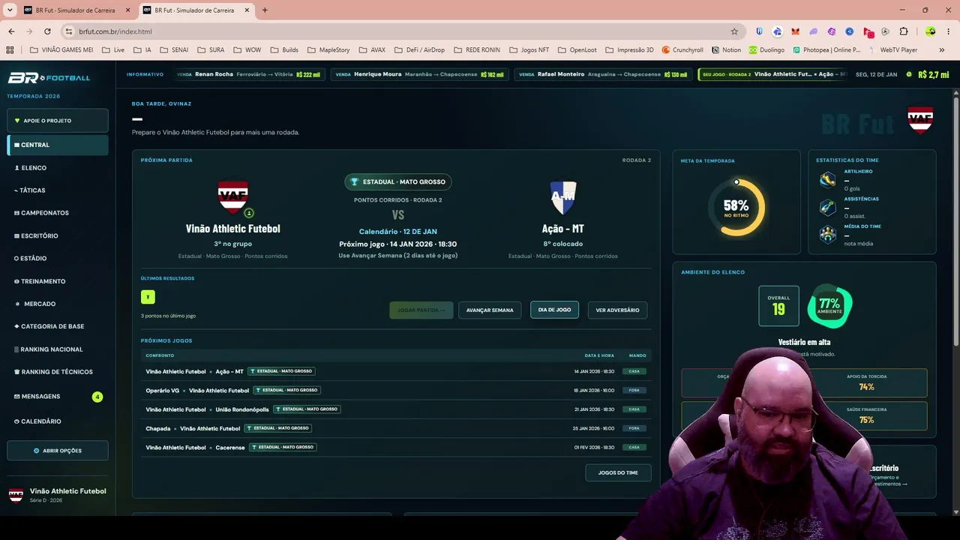The image size is (960, 540).
Task: Open the Elenco squad section
Action: [58, 168]
